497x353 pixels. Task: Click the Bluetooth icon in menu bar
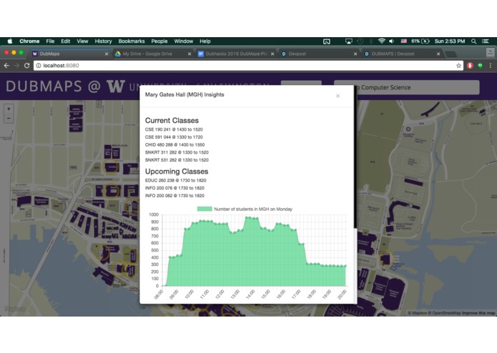370,41
